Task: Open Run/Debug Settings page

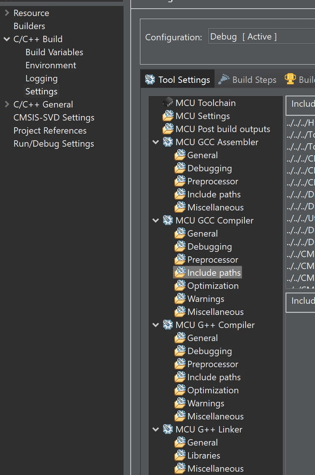Action: (x=54, y=144)
